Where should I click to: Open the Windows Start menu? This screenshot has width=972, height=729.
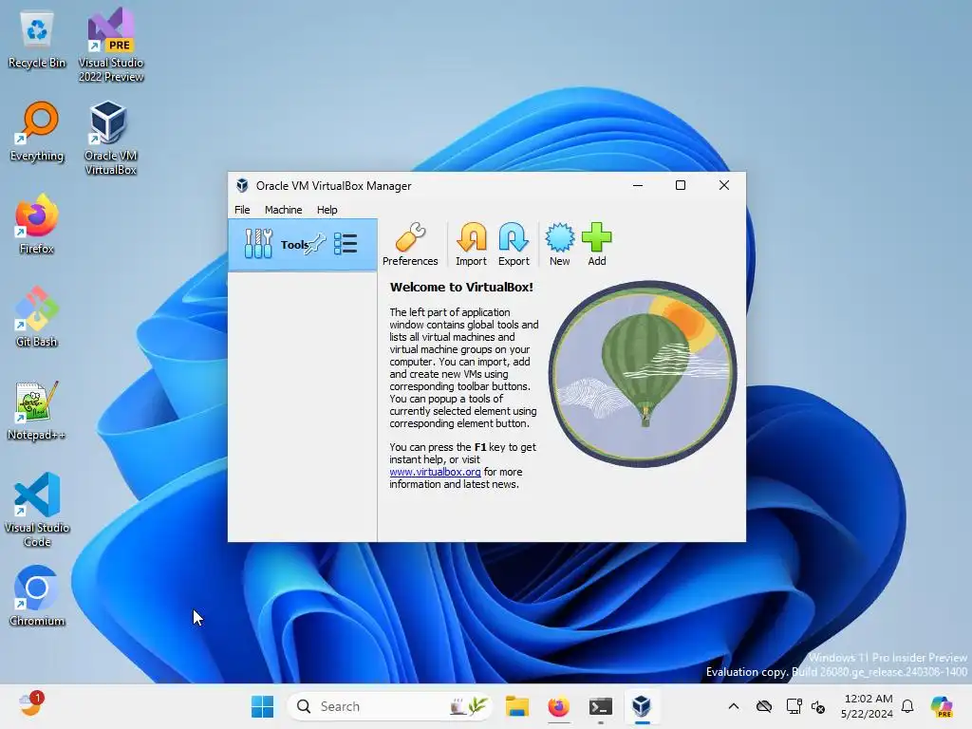(x=262, y=706)
